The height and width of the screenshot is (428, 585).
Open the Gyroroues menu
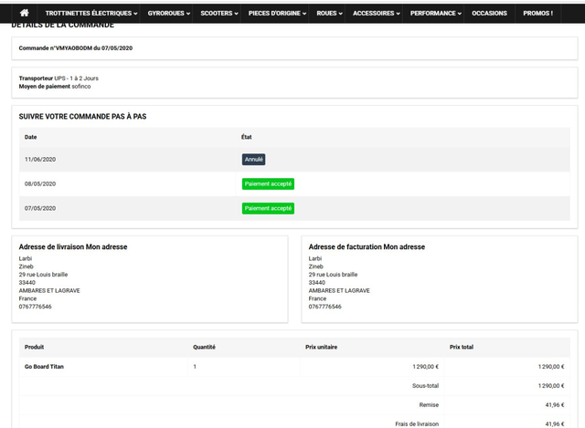[x=168, y=13]
